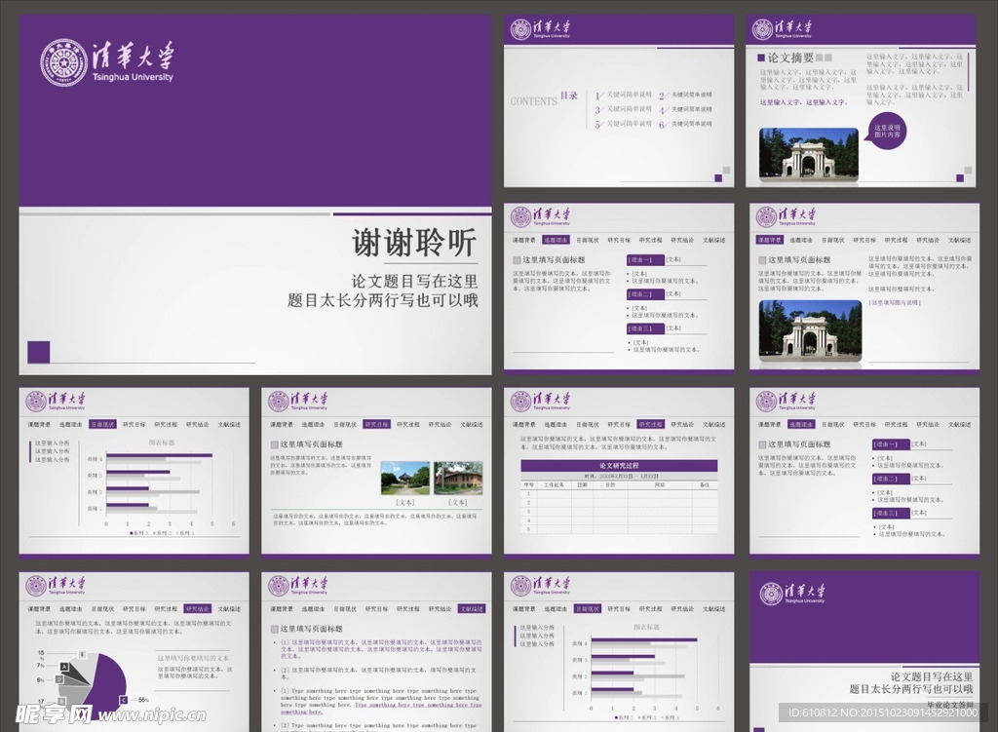Click the 课题背景 tab on the references slide

click(x=282, y=608)
